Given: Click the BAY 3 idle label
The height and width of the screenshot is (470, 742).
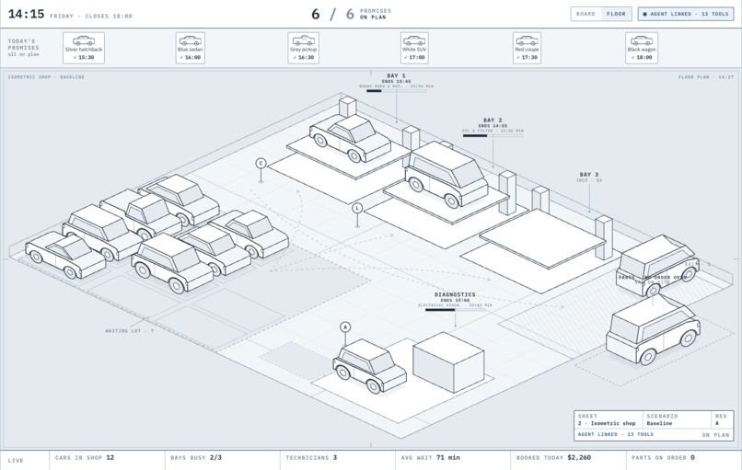Looking at the screenshot, I should 589,178.
